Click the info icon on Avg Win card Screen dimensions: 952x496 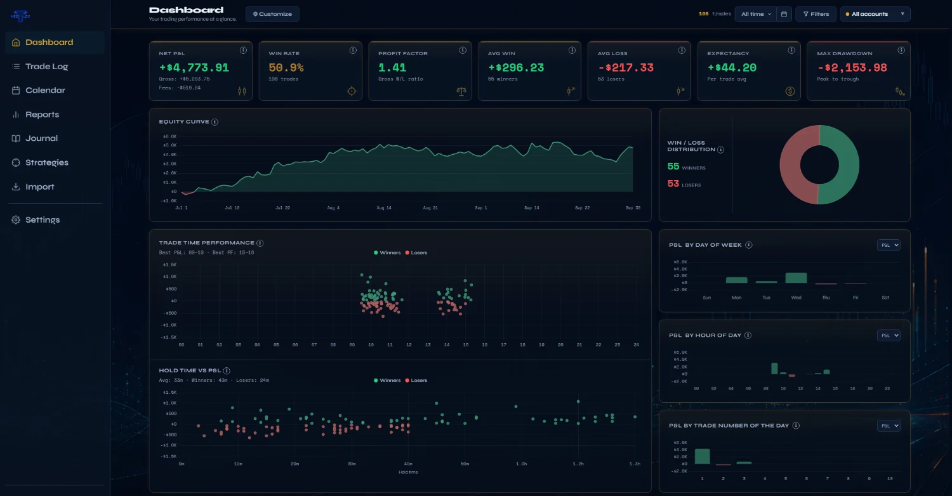pyautogui.click(x=572, y=50)
